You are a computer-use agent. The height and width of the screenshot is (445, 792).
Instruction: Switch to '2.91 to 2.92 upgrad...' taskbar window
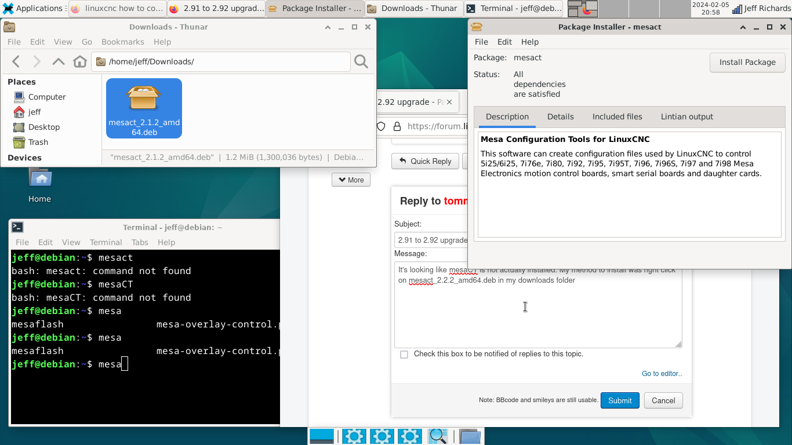pyautogui.click(x=216, y=8)
